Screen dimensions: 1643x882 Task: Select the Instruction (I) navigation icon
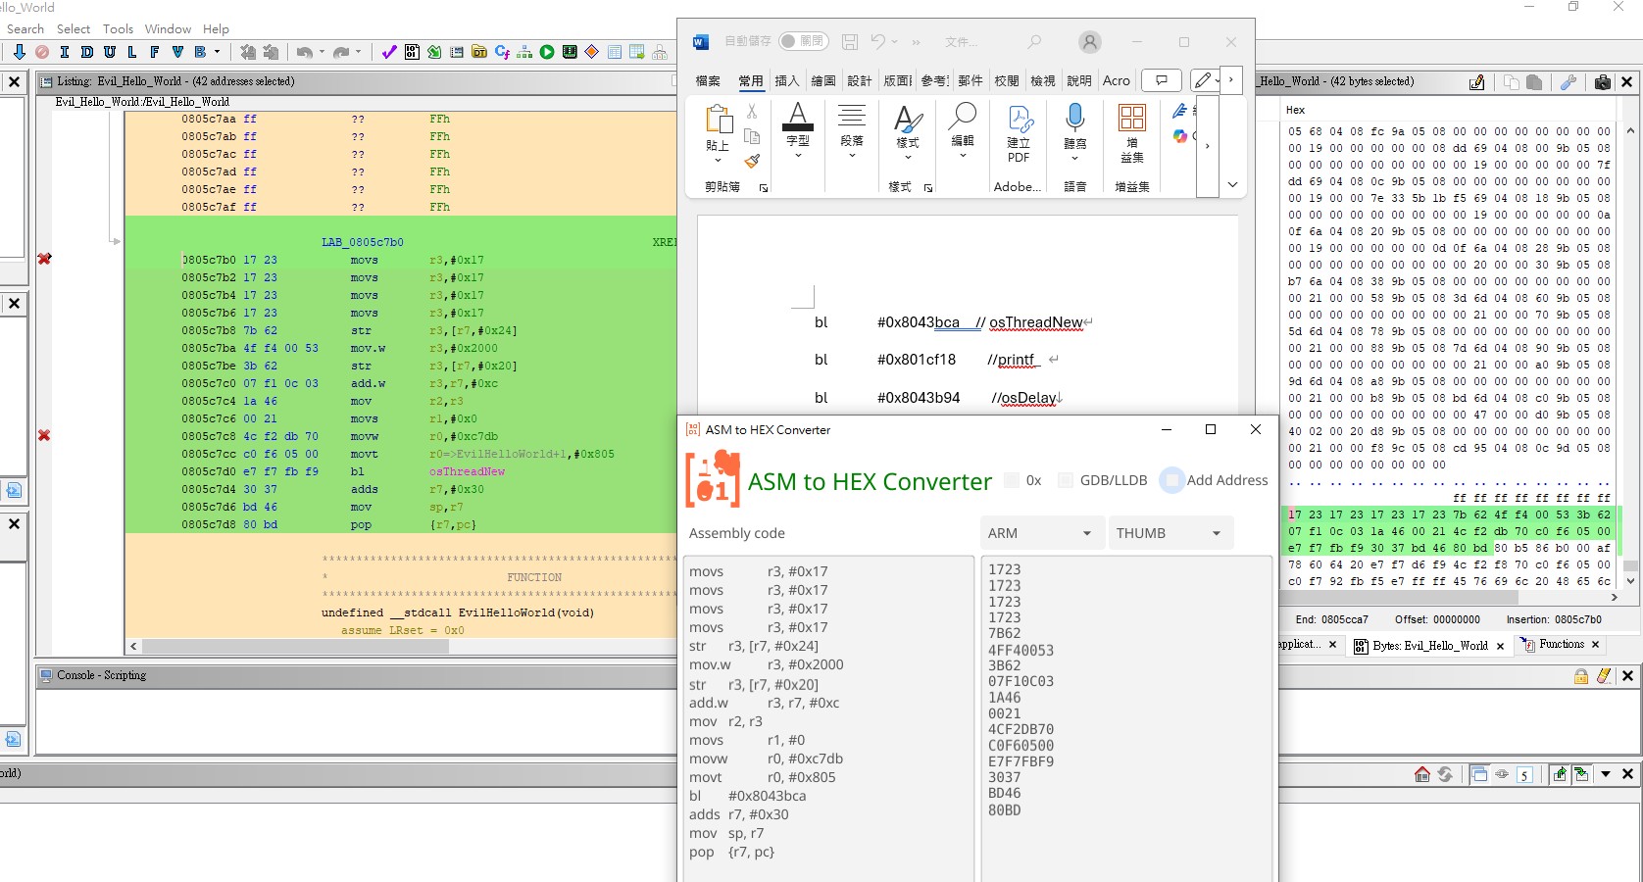[x=65, y=52]
